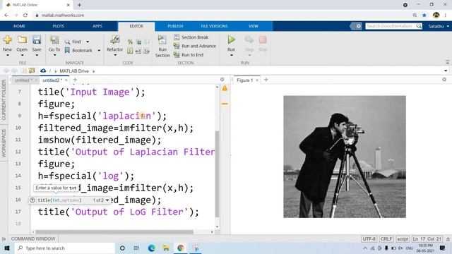
Task: Insert a Section Break
Action: (x=191, y=37)
